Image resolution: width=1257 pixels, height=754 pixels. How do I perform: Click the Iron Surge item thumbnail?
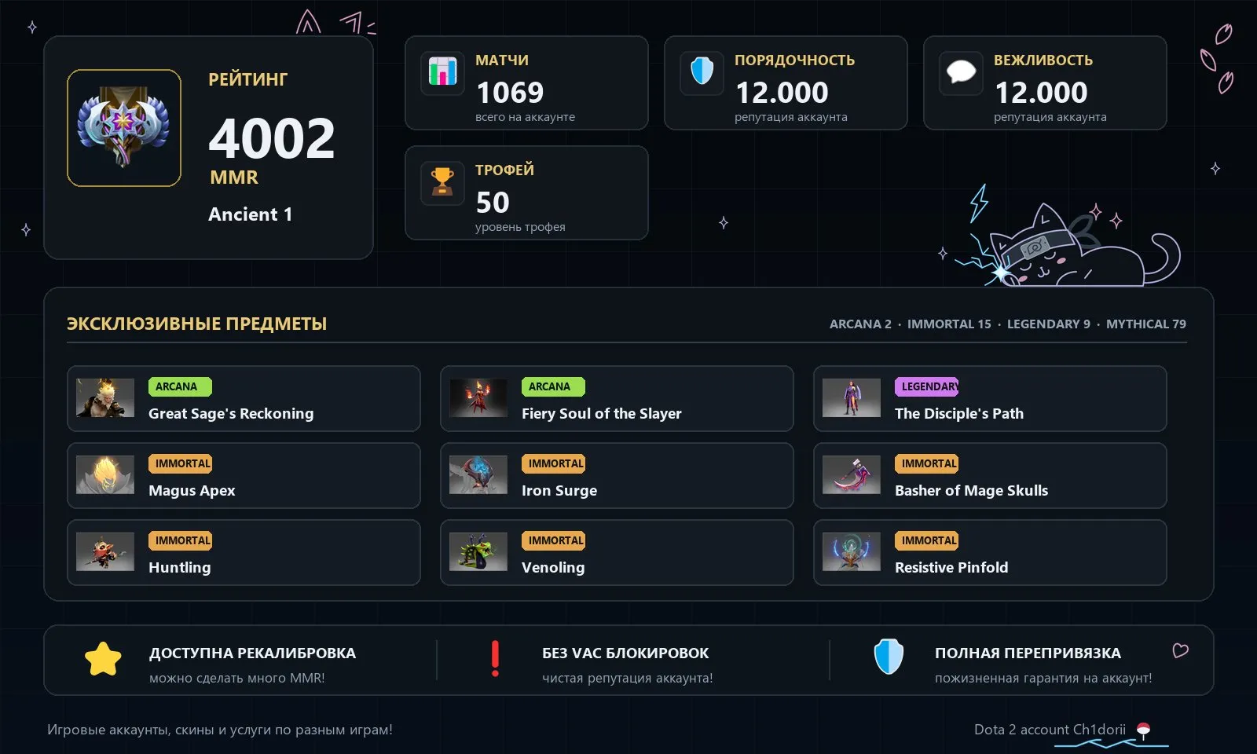pyautogui.click(x=478, y=475)
